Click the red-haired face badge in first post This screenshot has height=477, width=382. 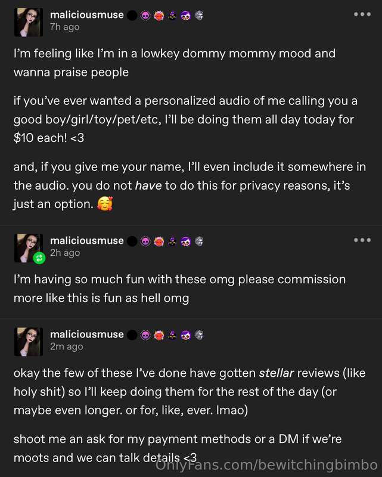click(159, 16)
